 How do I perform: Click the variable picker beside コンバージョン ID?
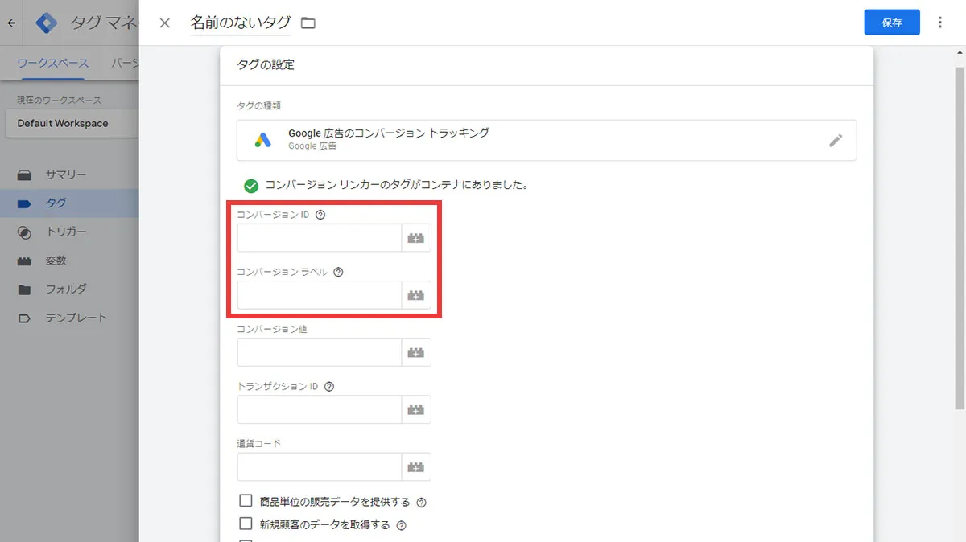[415, 238]
